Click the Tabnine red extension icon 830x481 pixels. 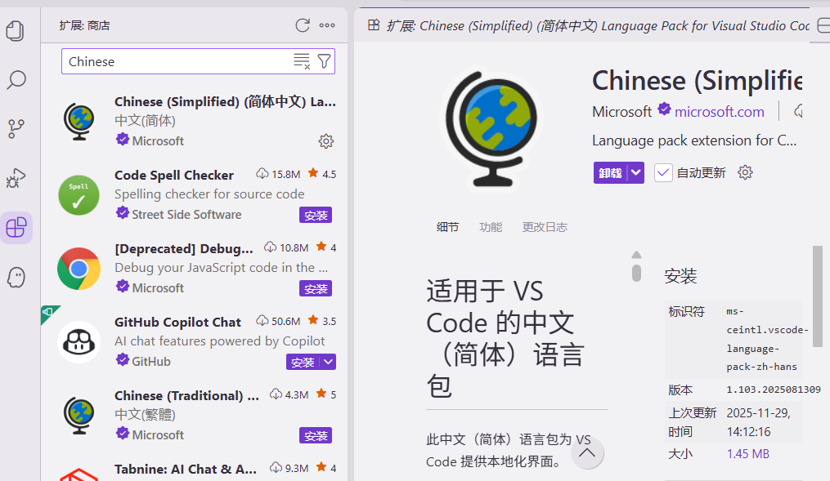pyautogui.click(x=79, y=474)
